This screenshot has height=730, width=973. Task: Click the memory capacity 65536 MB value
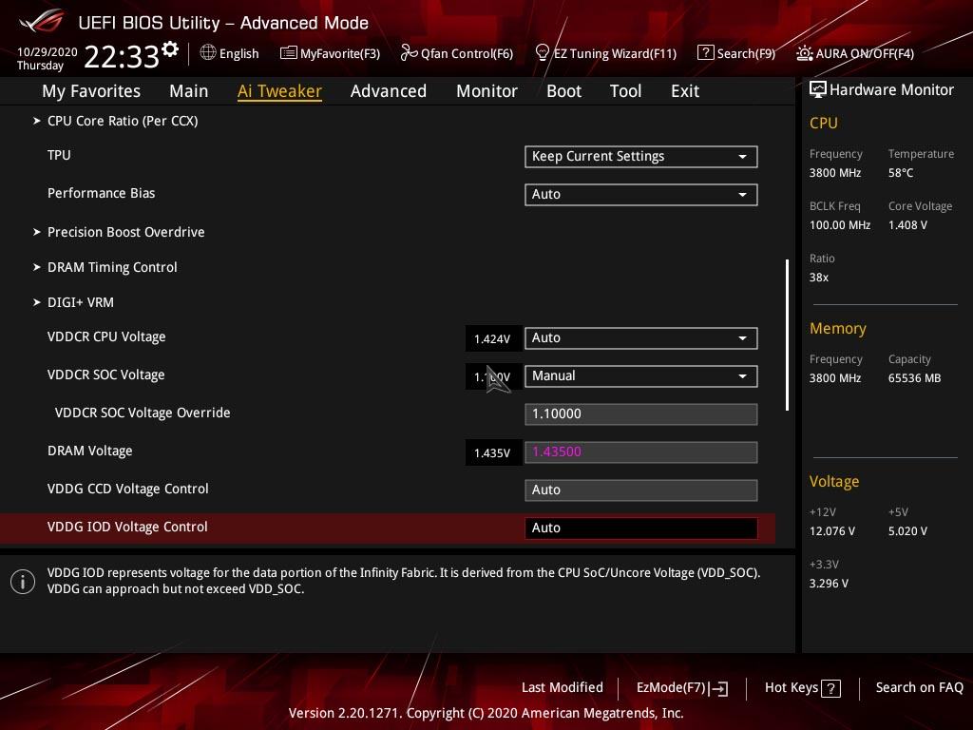915,378
